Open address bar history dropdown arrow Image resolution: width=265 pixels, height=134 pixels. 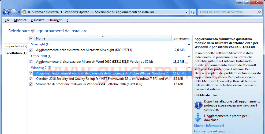[186, 12]
